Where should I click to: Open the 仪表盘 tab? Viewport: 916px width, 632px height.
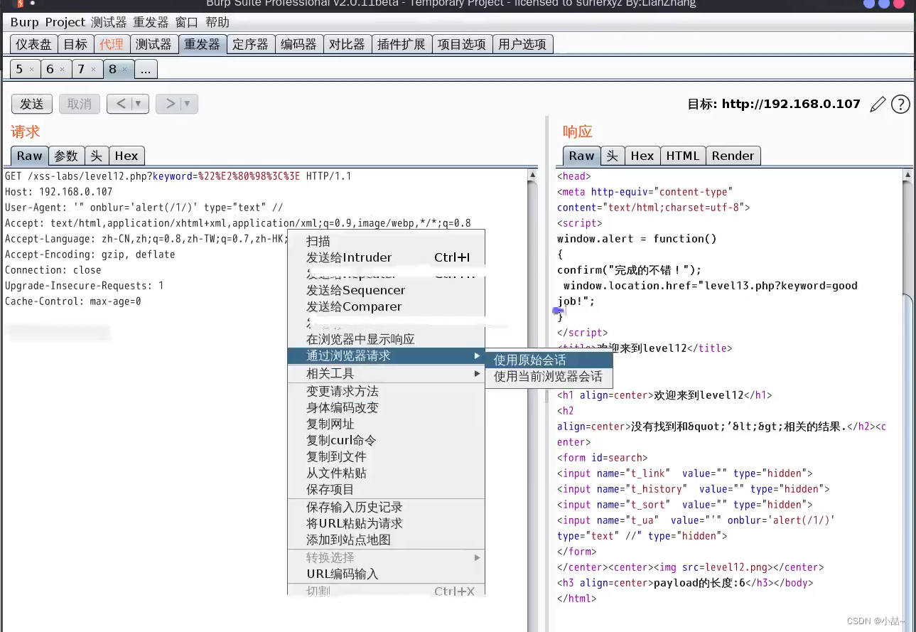[33, 44]
